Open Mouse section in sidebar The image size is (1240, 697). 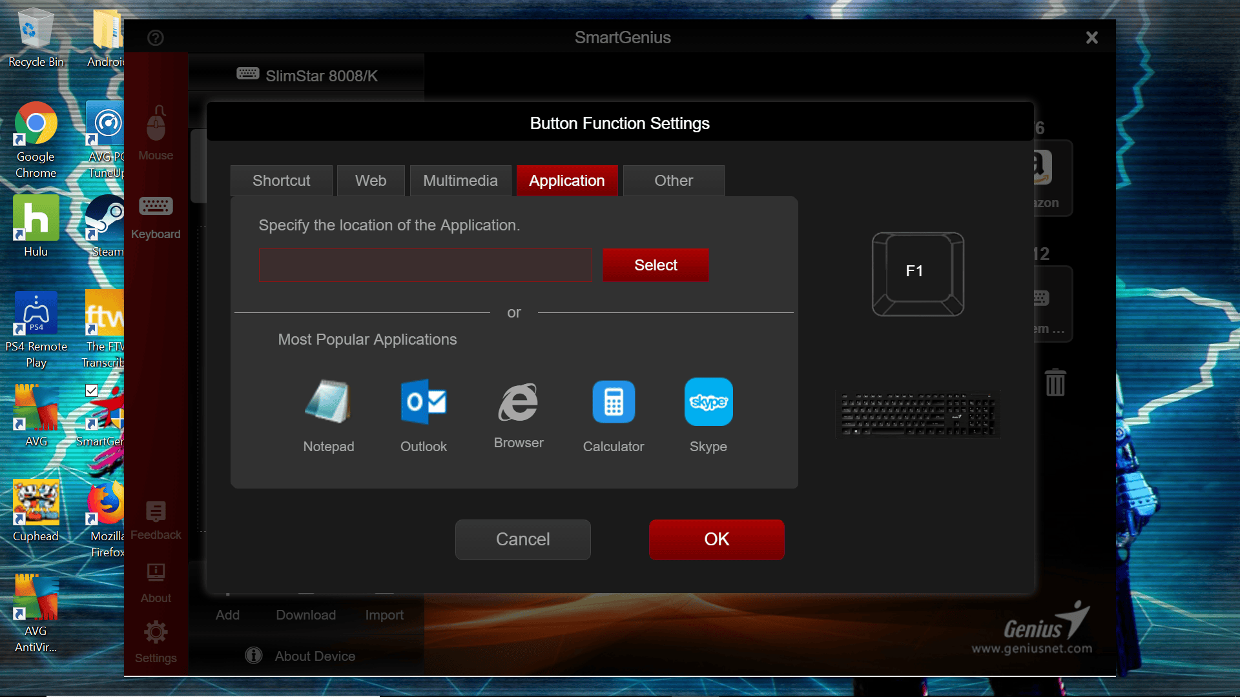pyautogui.click(x=156, y=133)
